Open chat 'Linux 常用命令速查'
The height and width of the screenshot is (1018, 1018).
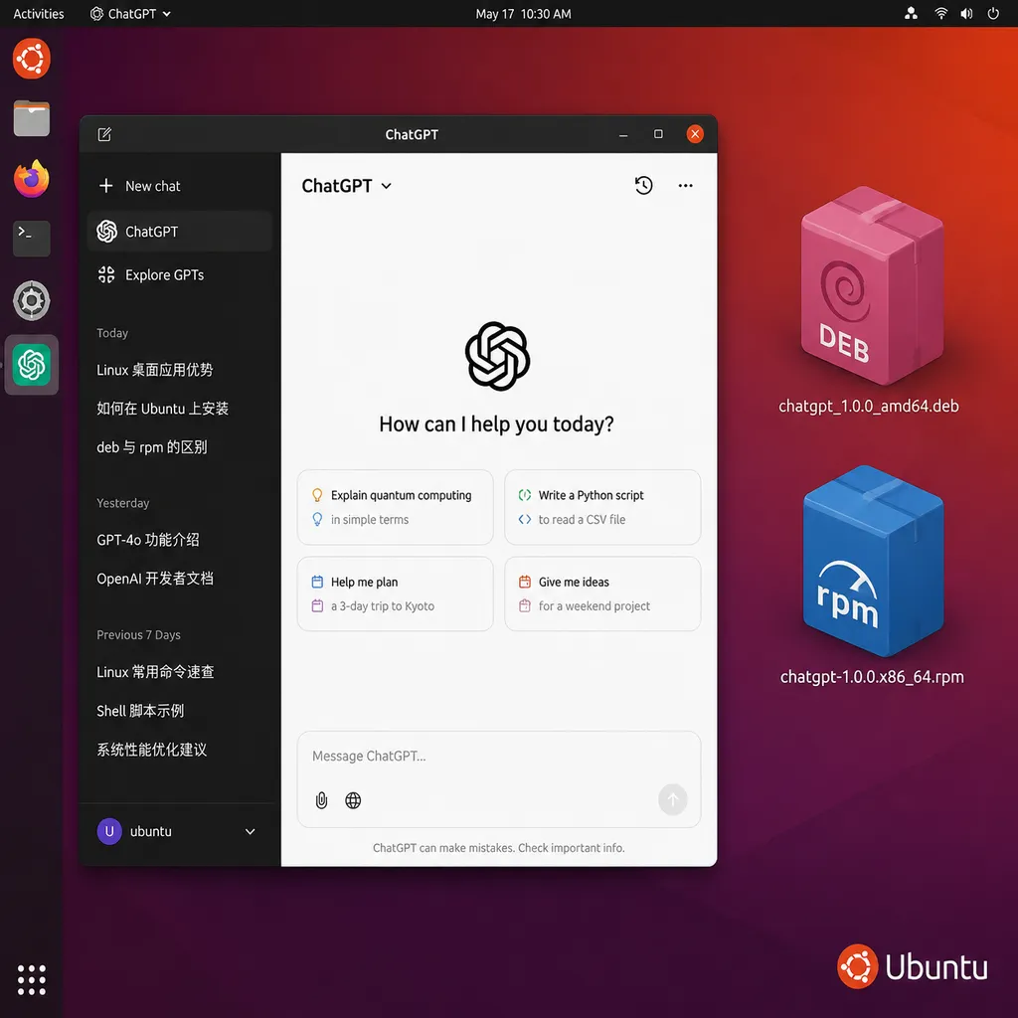(x=155, y=671)
